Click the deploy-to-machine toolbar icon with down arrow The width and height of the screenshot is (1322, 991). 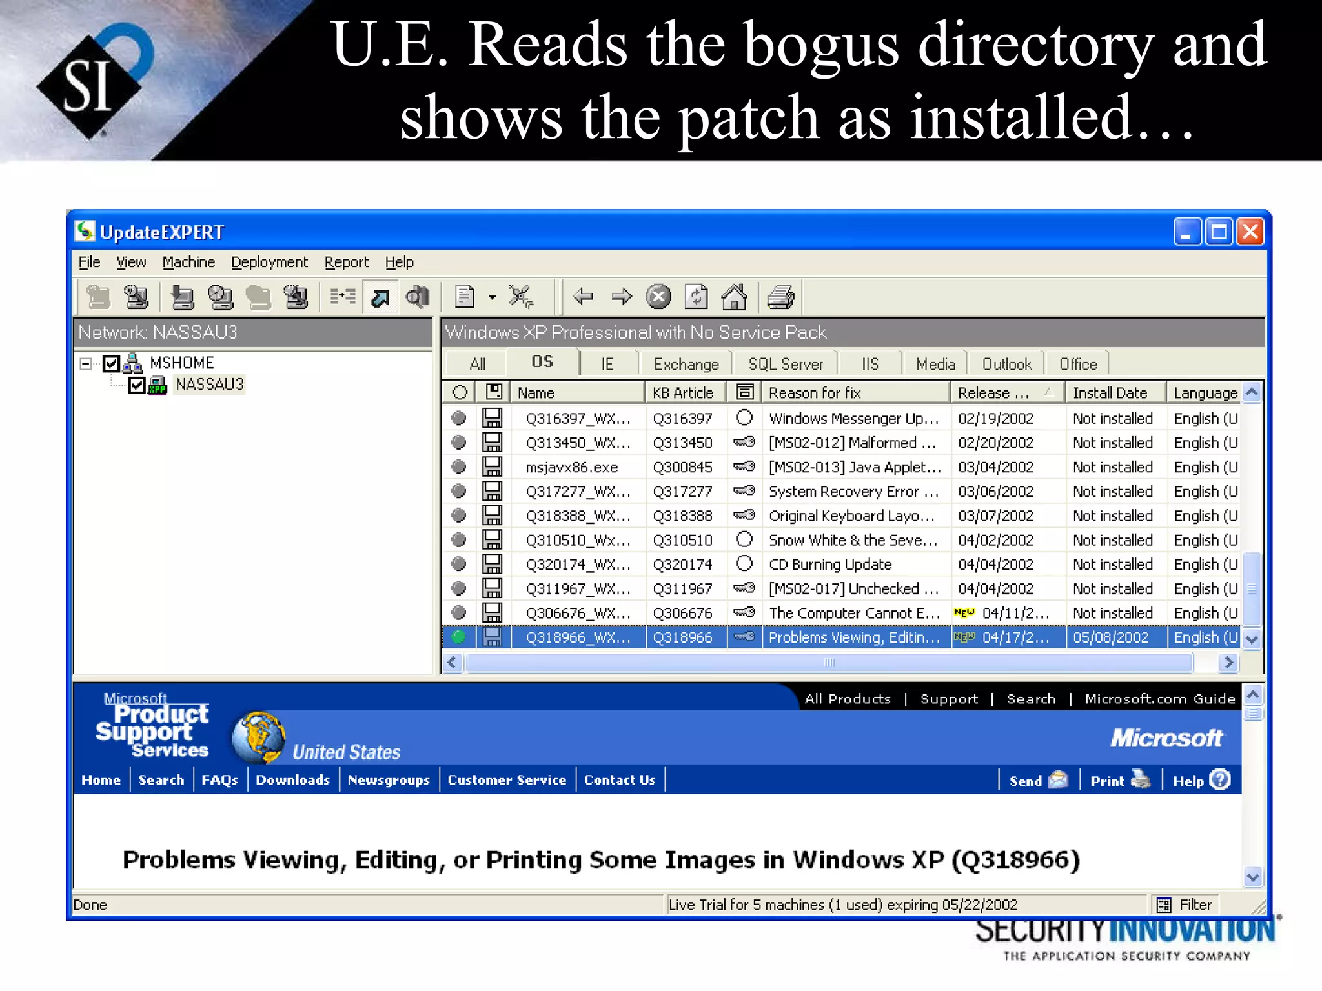183,297
